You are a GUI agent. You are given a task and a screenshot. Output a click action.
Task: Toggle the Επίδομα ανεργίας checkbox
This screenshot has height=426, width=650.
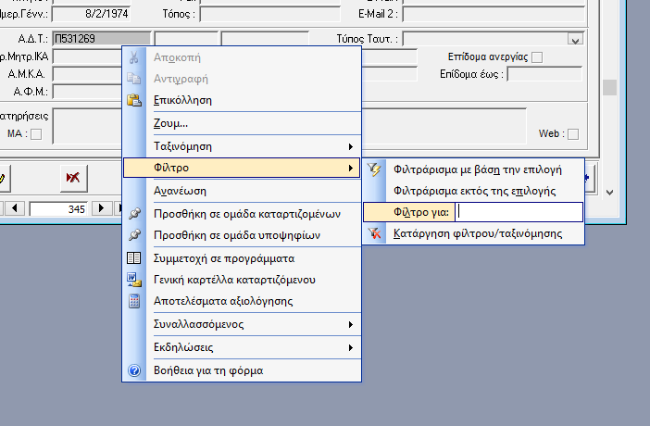click(538, 57)
